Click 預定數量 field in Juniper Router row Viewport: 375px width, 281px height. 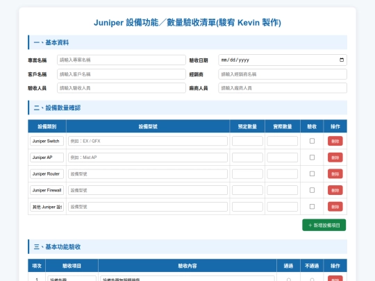[x=247, y=174]
